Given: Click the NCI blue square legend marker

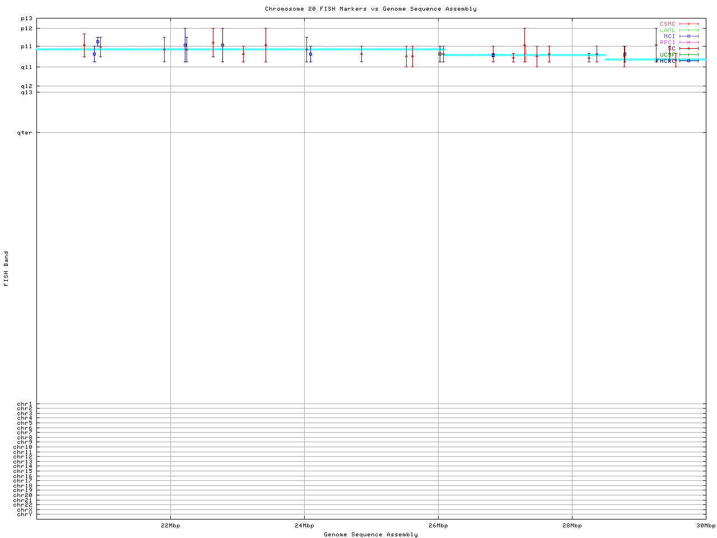Looking at the screenshot, I should click(688, 36).
